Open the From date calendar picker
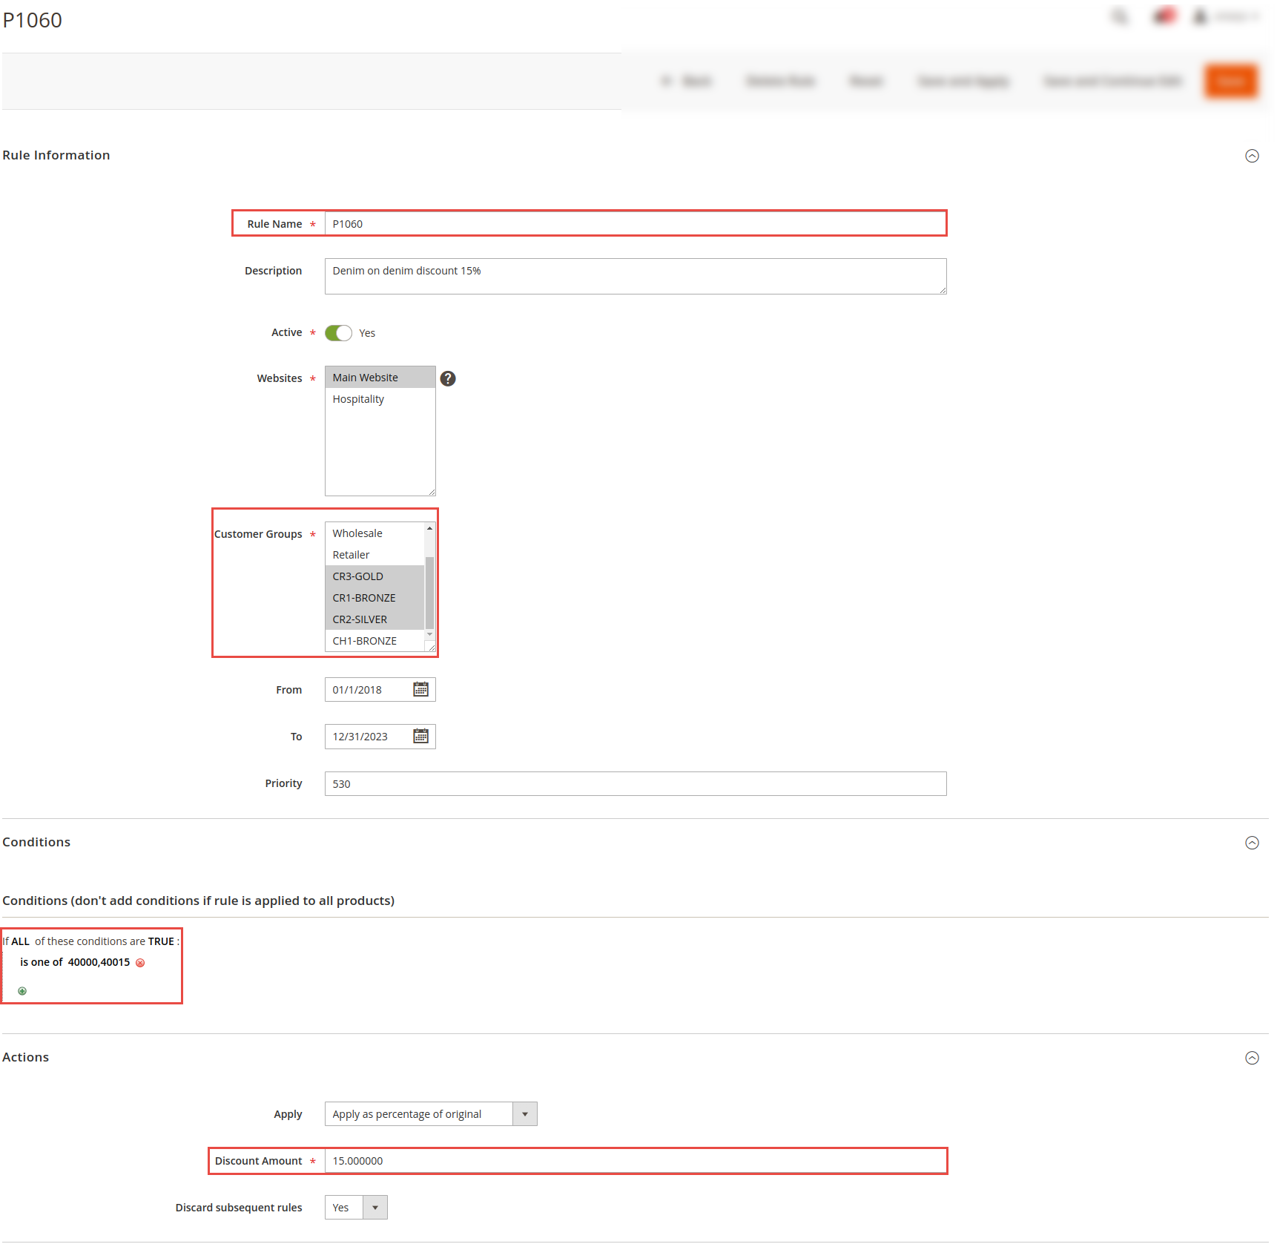This screenshot has width=1277, height=1244. coord(420,689)
